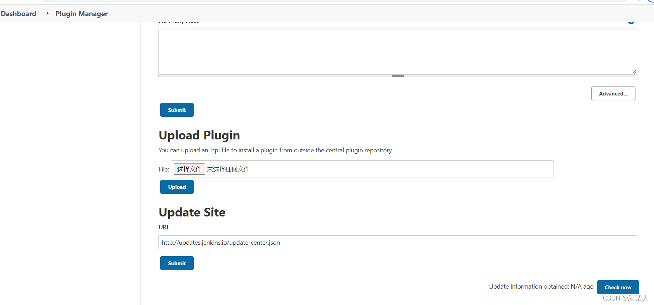Choose a file with 选择文件 button
The height and width of the screenshot is (305, 654).
coord(189,169)
